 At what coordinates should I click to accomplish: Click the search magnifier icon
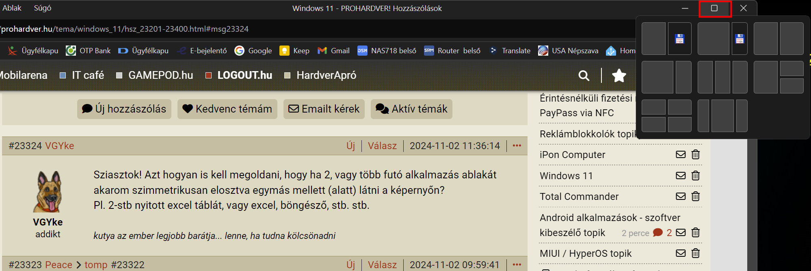[584, 75]
